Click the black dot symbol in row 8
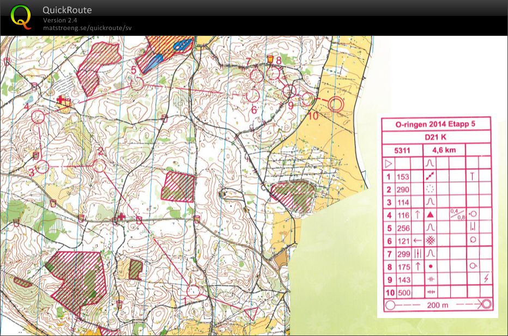The height and width of the screenshot is (336, 508). 431,266
